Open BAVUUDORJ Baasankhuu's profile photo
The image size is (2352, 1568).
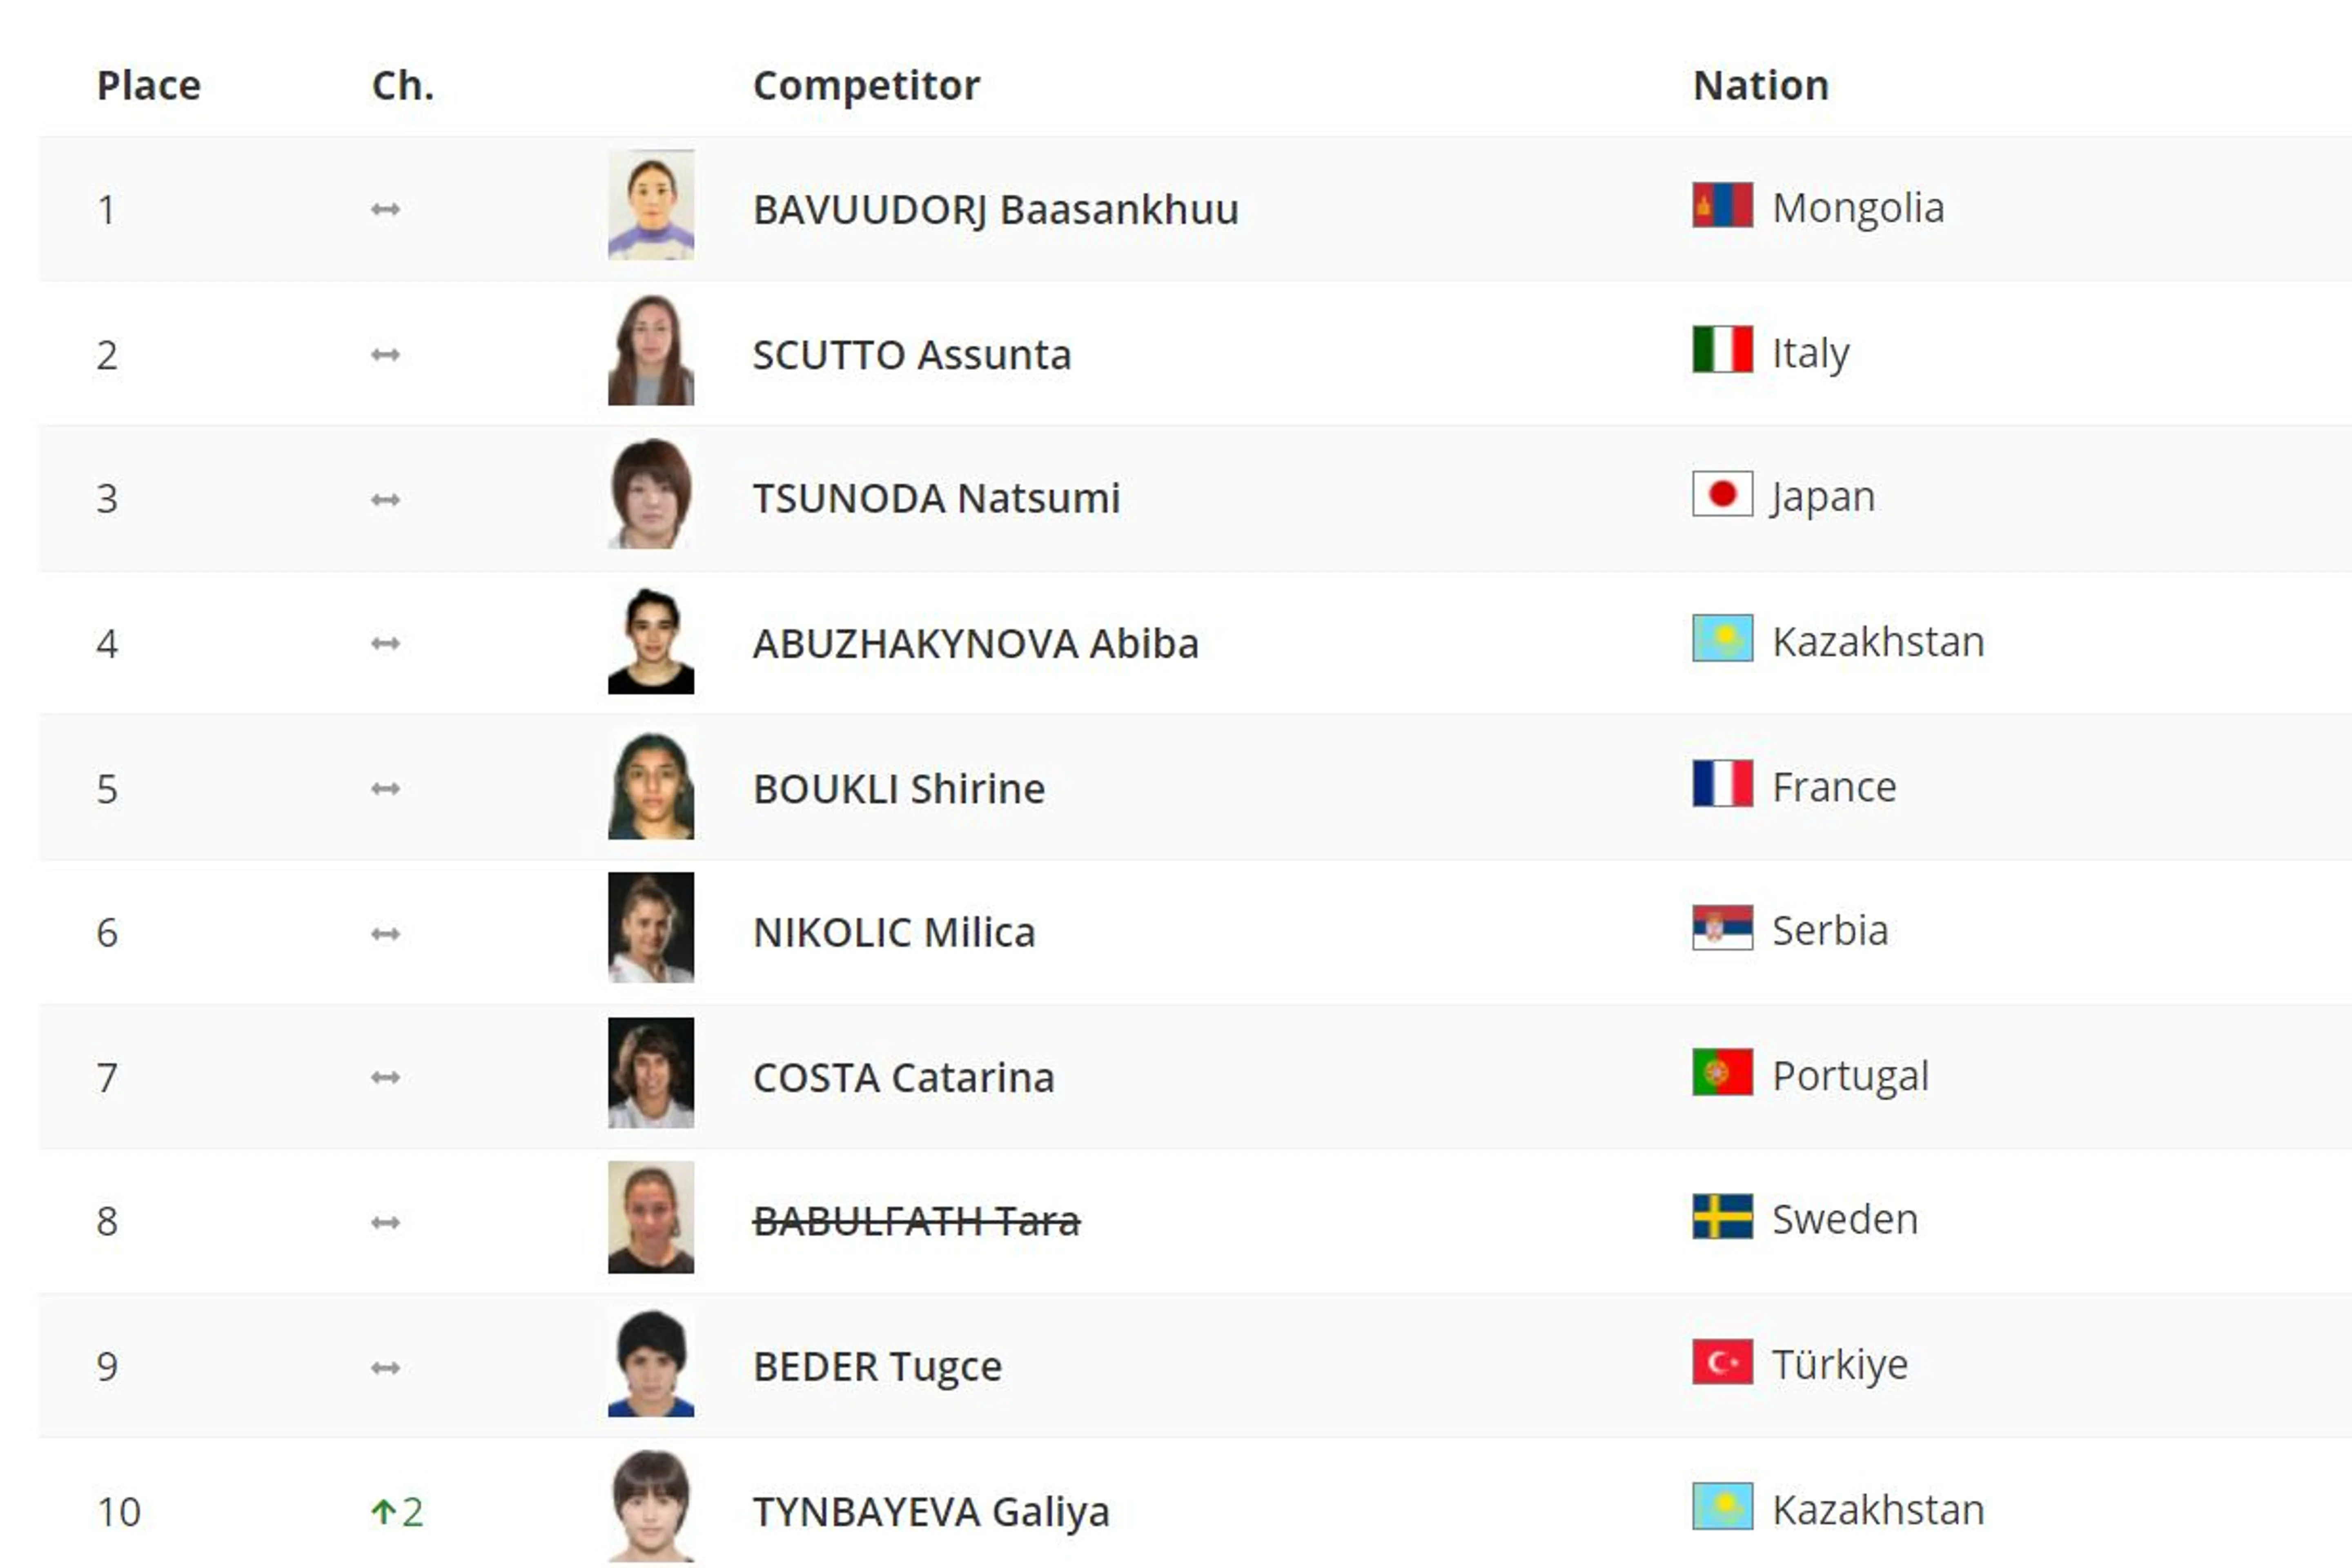[x=650, y=205]
